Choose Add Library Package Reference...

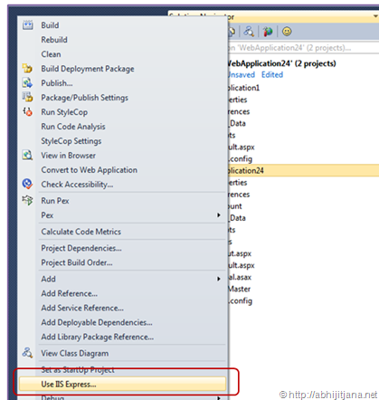pyautogui.click(x=98, y=337)
